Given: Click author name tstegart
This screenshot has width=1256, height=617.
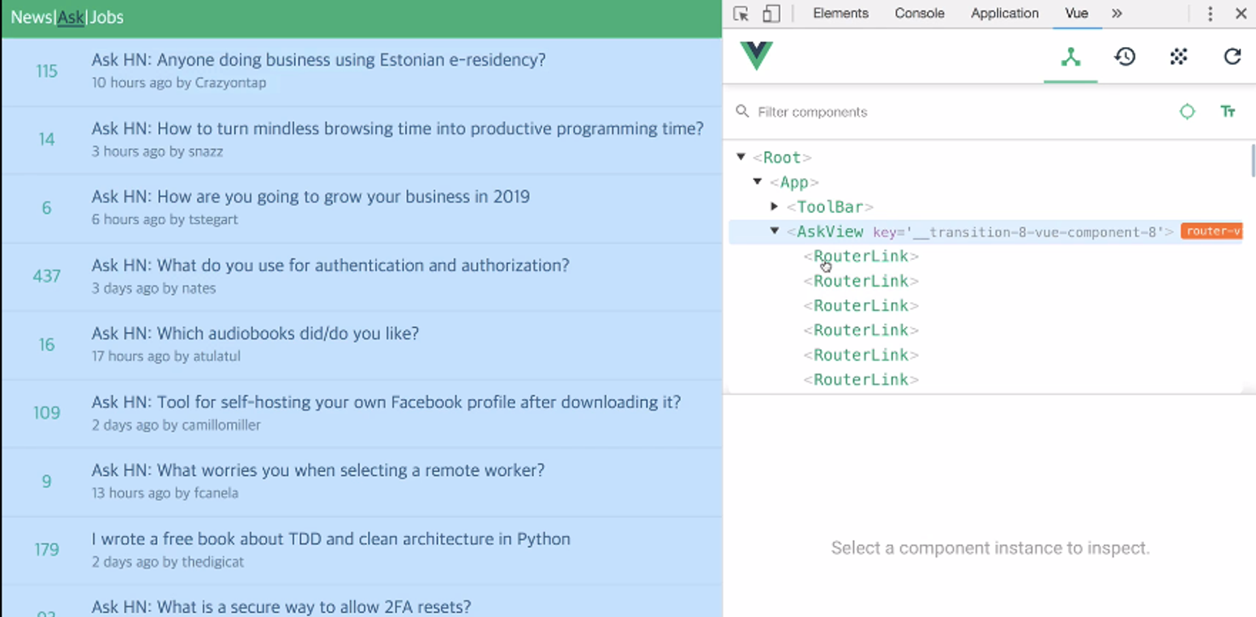Looking at the screenshot, I should coord(213,219).
